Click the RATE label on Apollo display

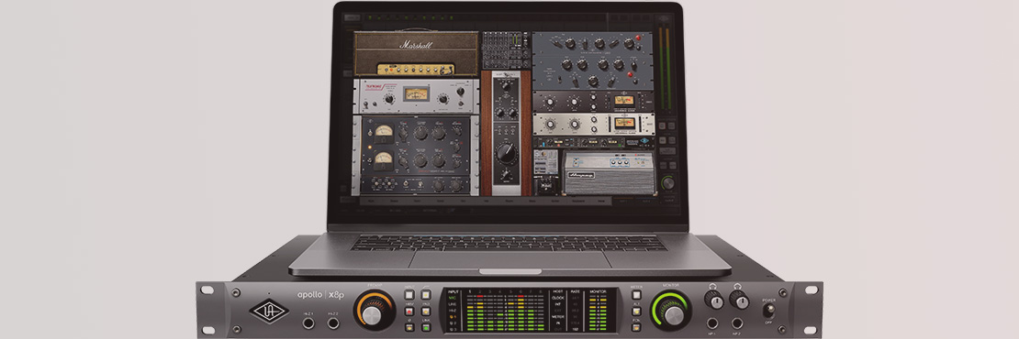[x=575, y=291]
